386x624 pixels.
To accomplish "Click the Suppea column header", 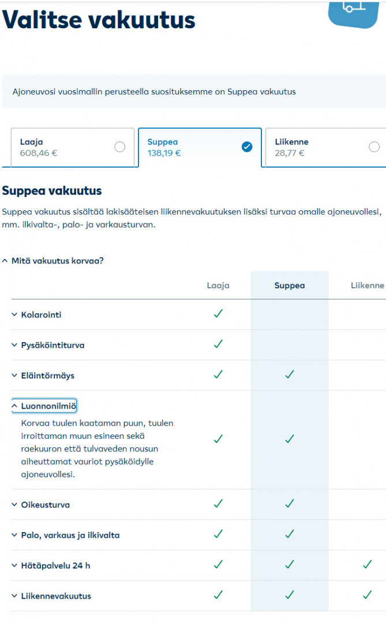I will pyautogui.click(x=290, y=285).
